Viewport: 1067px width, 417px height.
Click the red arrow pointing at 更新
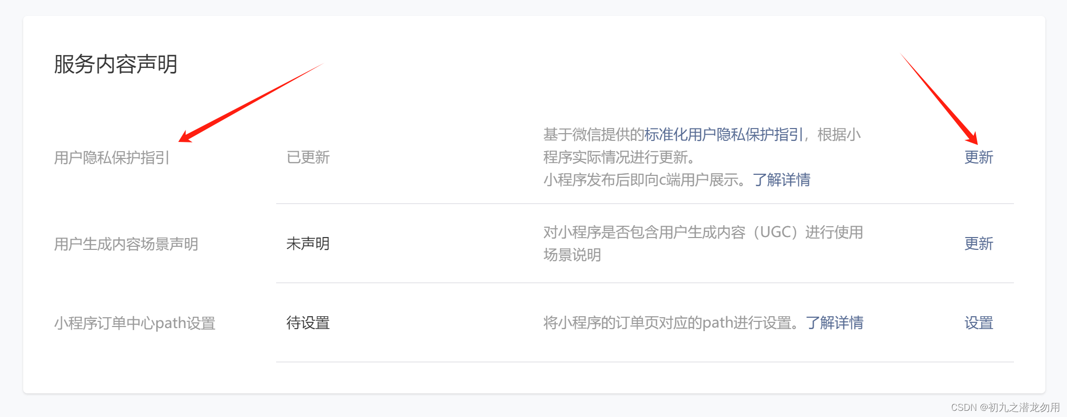[939, 99]
